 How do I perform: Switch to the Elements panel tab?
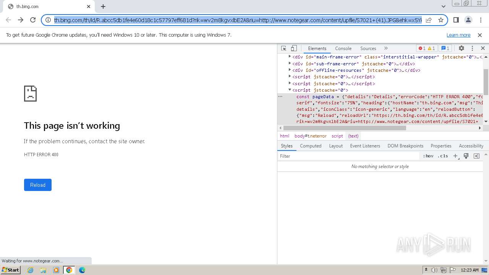(x=317, y=49)
